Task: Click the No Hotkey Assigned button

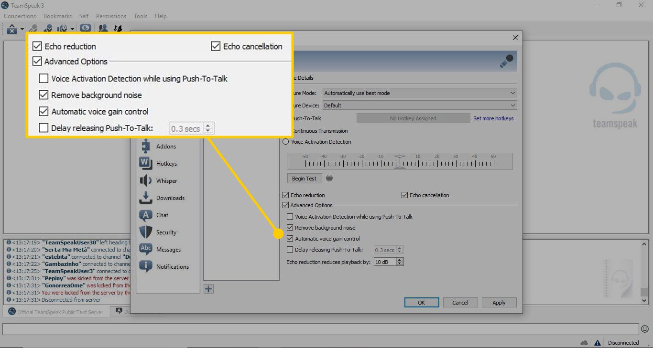Action: point(413,118)
